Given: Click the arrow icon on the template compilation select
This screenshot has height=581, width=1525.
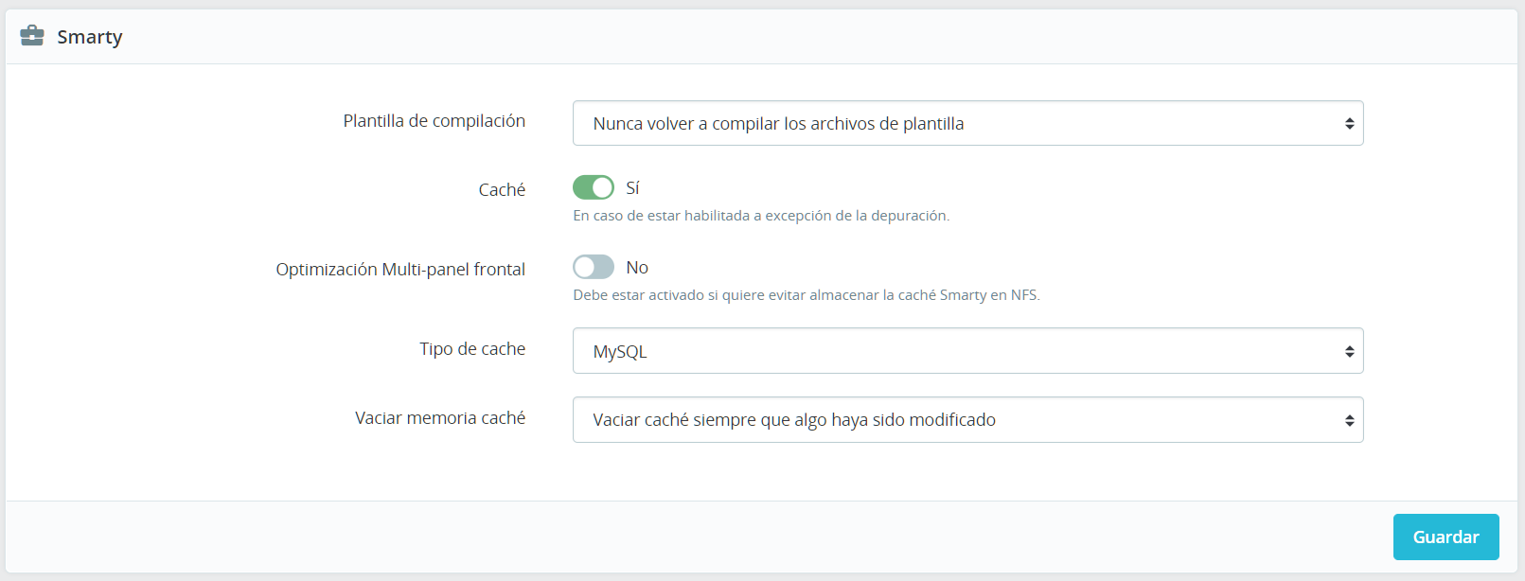Looking at the screenshot, I should point(1349,124).
